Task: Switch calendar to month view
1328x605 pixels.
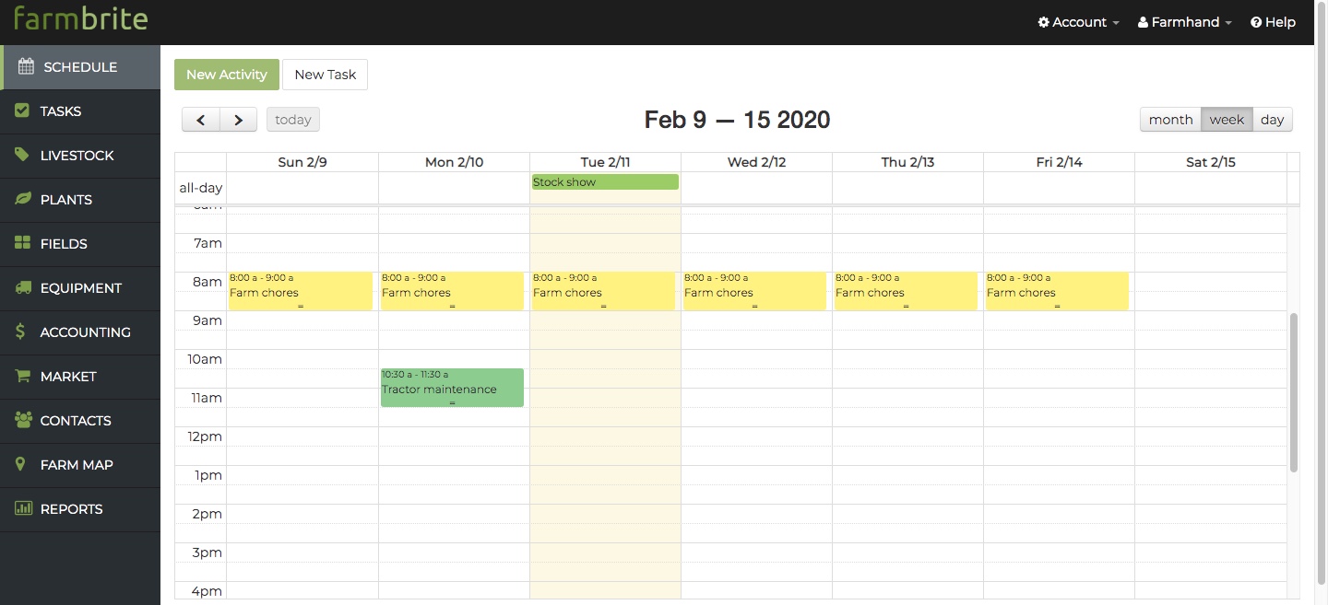Action: 1170,120
